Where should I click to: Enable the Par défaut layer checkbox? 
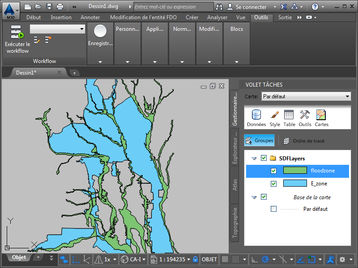click(x=274, y=209)
